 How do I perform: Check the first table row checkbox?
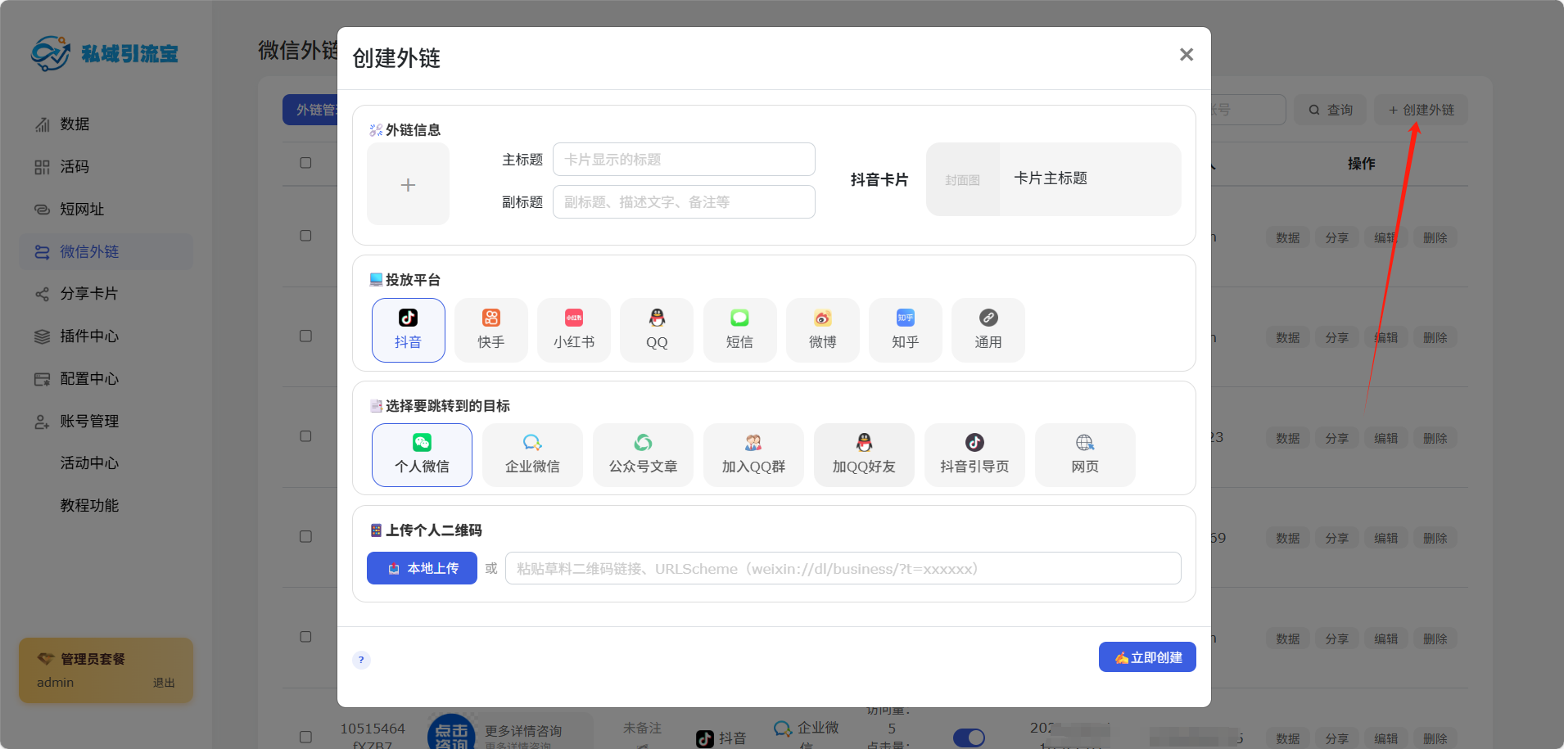click(x=305, y=236)
